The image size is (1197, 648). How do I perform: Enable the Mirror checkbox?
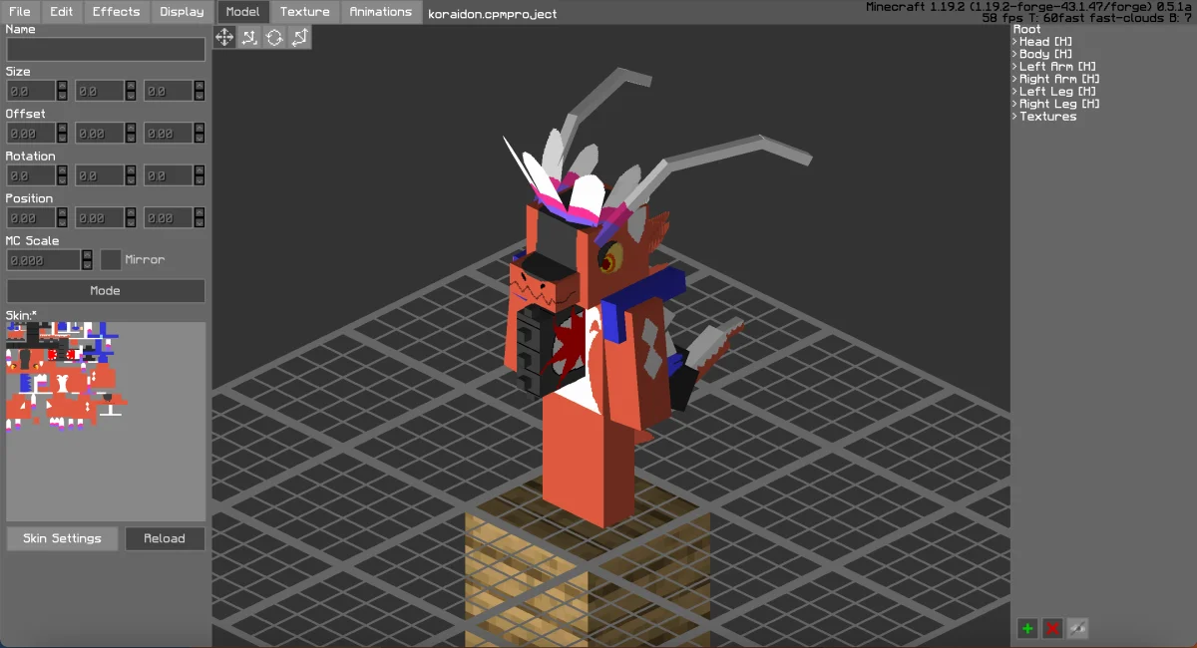[111, 260]
